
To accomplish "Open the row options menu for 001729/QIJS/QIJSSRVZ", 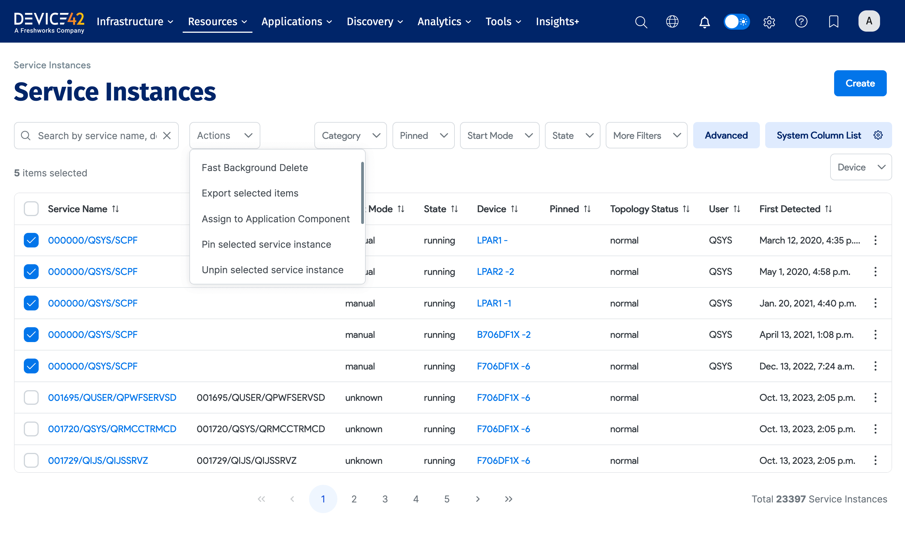I will pos(875,460).
